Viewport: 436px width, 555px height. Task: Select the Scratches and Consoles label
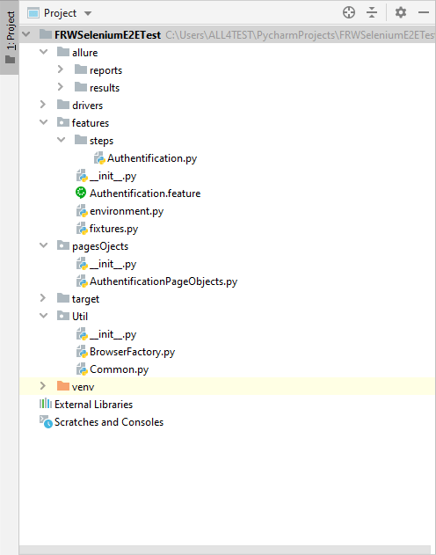[109, 422]
